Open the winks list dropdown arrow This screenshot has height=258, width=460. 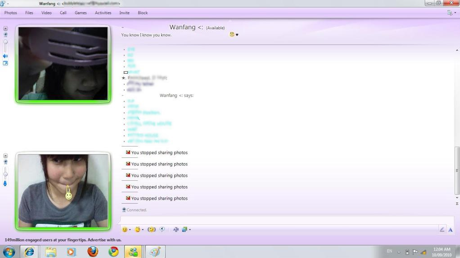(x=143, y=230)
